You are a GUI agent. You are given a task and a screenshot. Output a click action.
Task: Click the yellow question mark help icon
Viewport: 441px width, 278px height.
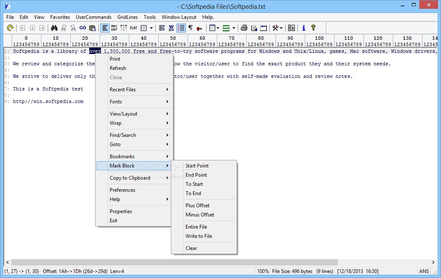[x=313, y=28]
